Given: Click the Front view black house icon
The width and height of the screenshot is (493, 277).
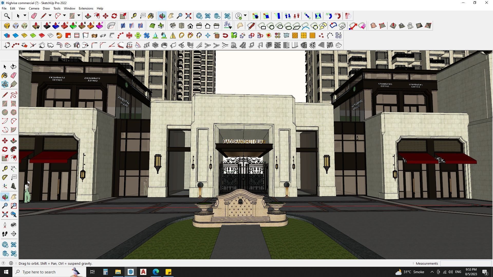Looking at the screenshot, I should pyautogui.click(x=190, y=26).
